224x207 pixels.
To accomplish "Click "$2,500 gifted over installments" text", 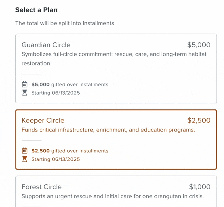I will pyautogui.click(x=70, y=151).
